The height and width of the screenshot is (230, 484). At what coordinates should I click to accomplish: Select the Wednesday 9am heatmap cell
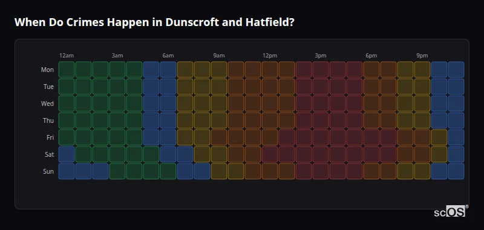219,103
